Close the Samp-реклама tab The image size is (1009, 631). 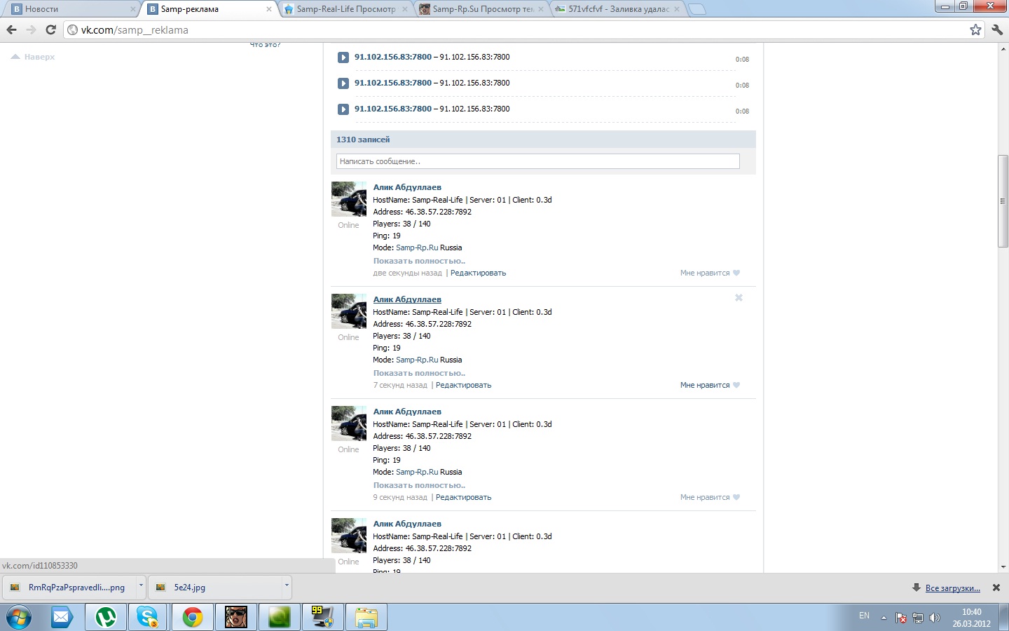(x=269, y=9)
